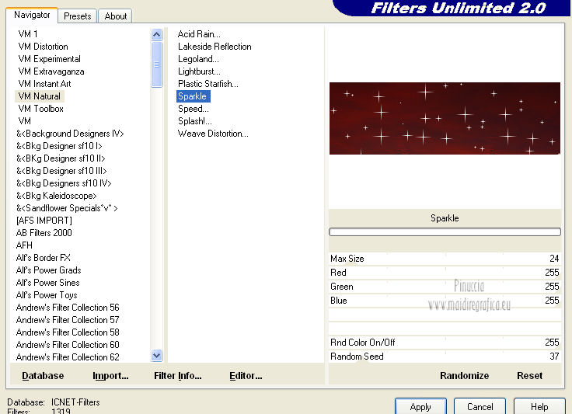Select VM Experimental category
This screenshot has height=414, width=572.
pyautogui.click(x=49, y=59)
